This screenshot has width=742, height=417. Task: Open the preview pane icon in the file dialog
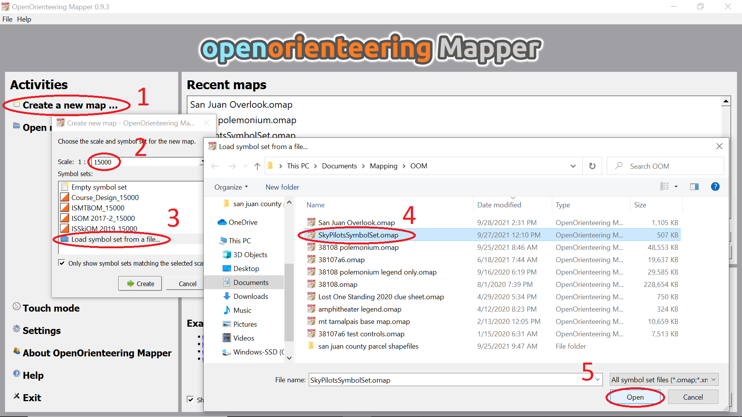click(x=694, y=186)
